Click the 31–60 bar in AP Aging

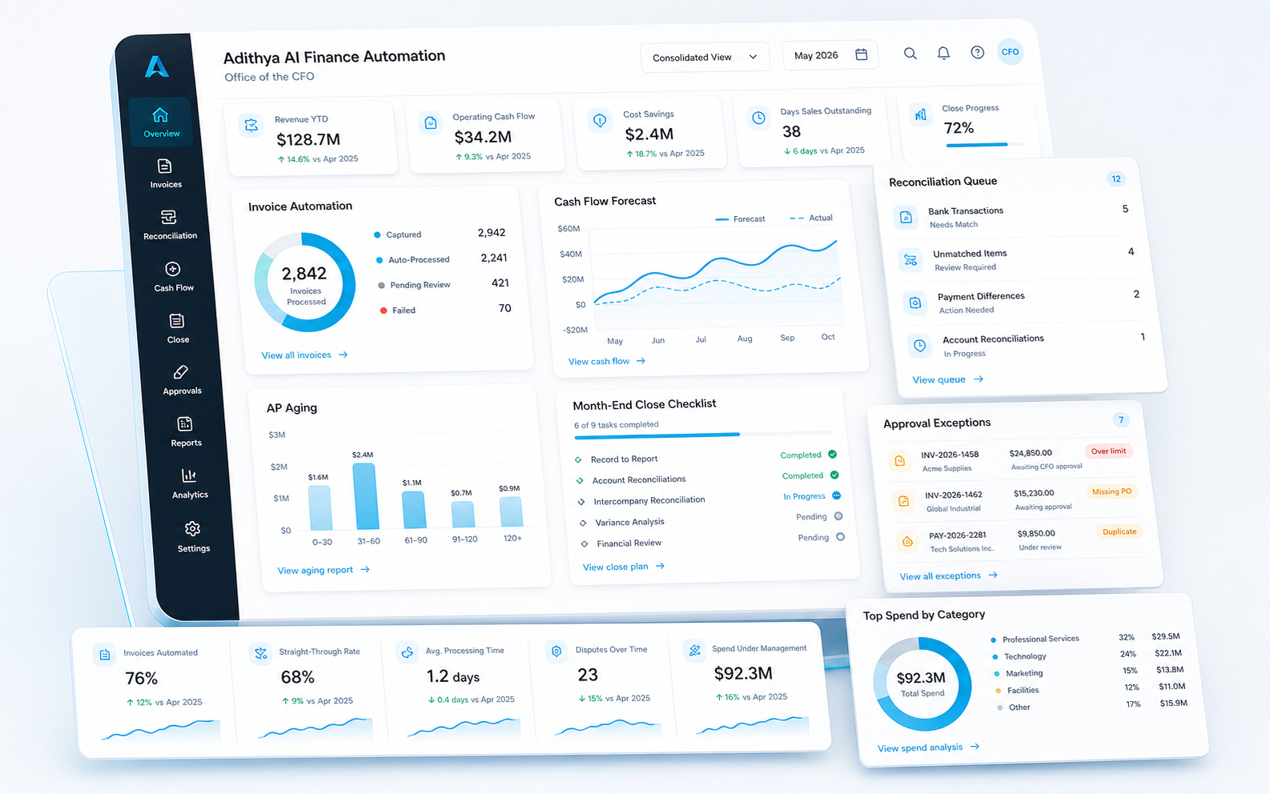365,496
